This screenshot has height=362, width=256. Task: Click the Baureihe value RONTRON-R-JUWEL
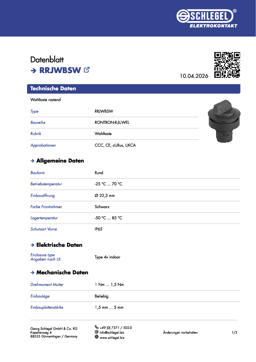tap(112, 123)
